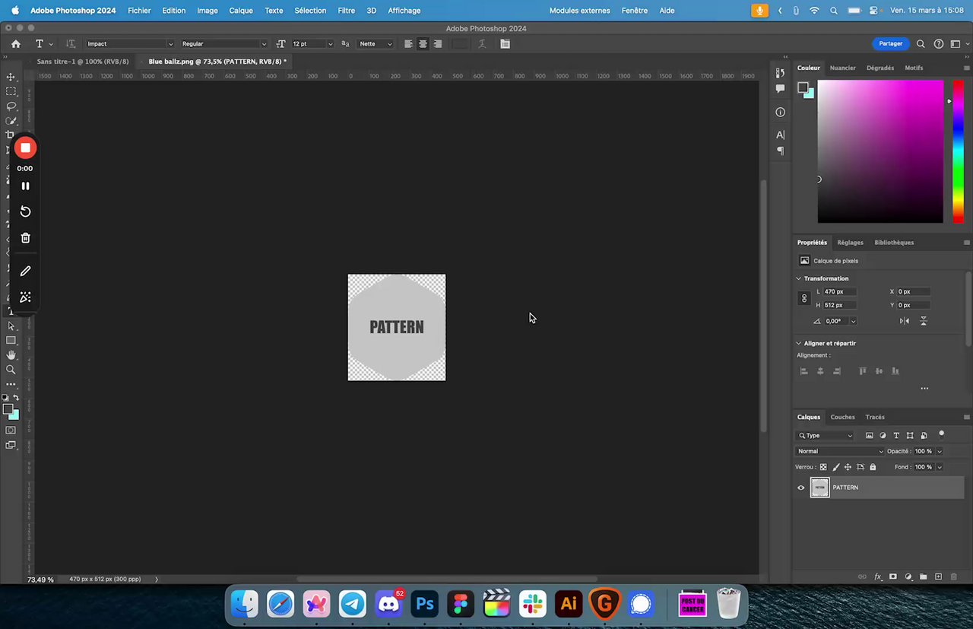The height and width of the screenshot is (629, 973).
Task: Open the Filtre menu
Action: coord(346,11)
